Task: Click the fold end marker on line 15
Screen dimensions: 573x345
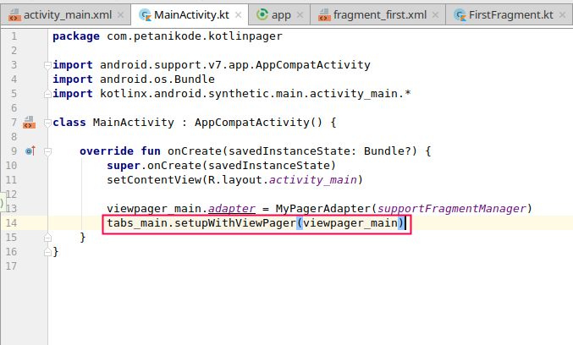Action: (46, 238)
